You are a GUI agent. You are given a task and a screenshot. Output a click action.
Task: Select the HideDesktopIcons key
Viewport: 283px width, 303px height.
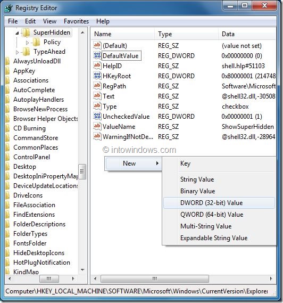39,253
